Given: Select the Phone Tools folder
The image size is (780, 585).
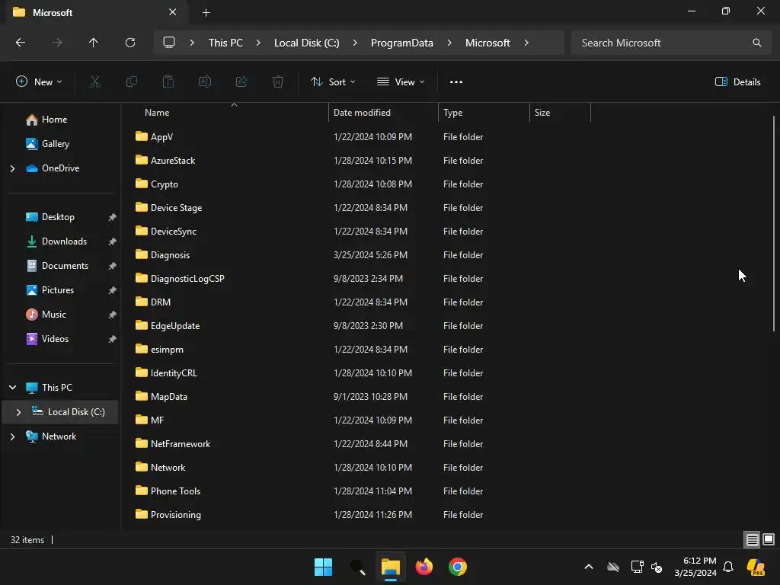Looking at the screenshot, I should point(175,491).
